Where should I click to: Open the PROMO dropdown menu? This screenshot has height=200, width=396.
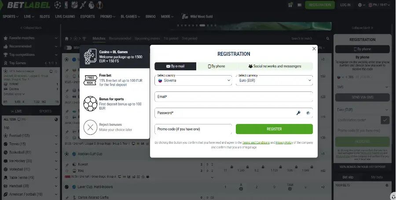pyautogui.click(x=108, y=16)
